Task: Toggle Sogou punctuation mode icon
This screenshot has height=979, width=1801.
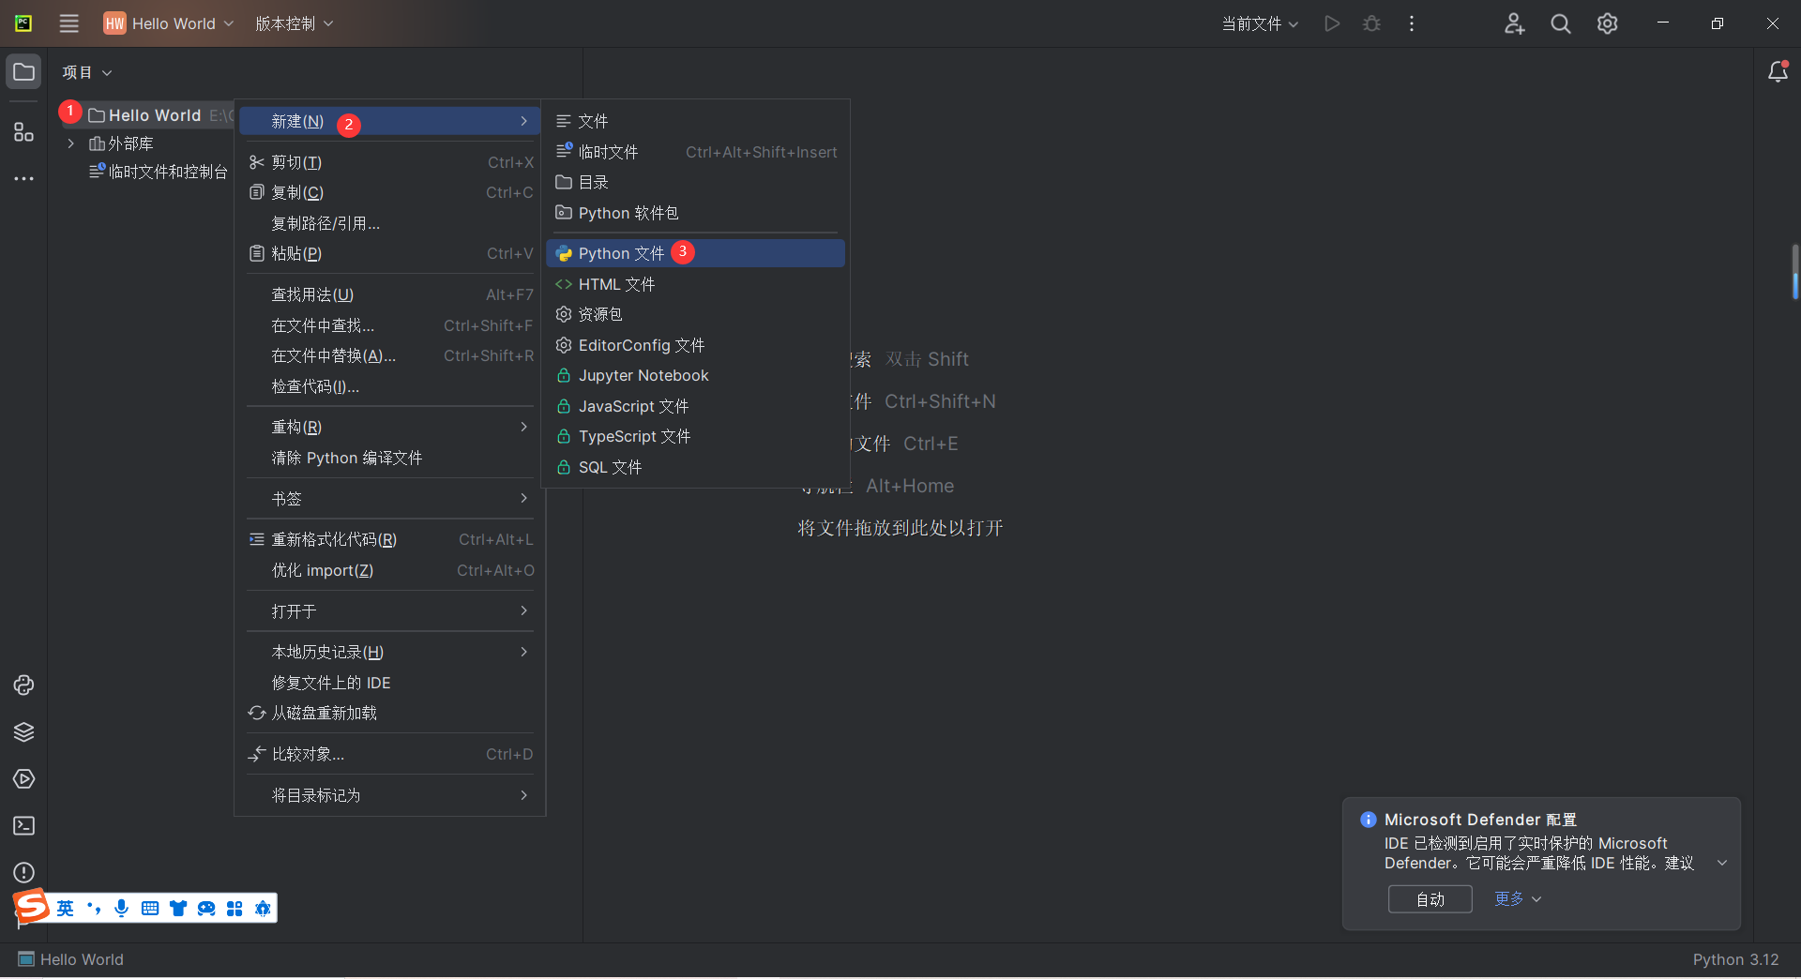Action: (93, 908)
